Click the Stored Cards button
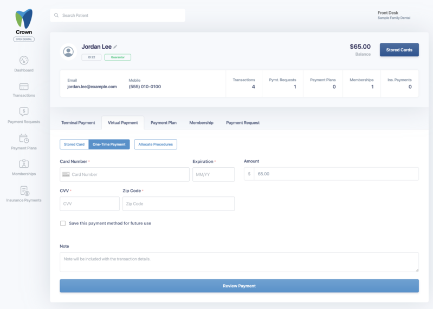Image resolution: width=433 pixels, height=309 pixels. click(399, 50)
